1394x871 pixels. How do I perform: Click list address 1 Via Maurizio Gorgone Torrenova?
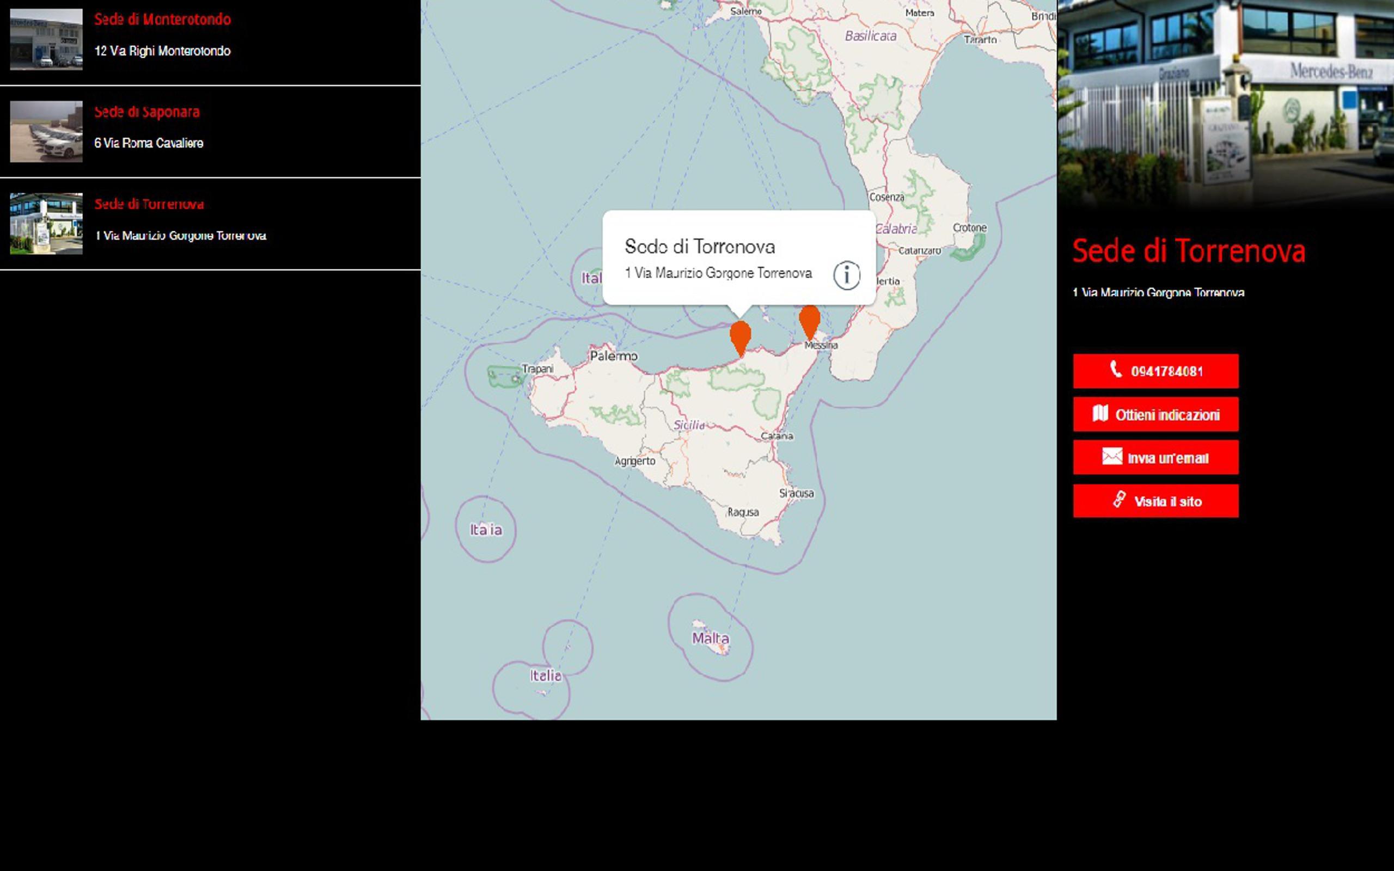pos(180,236)
